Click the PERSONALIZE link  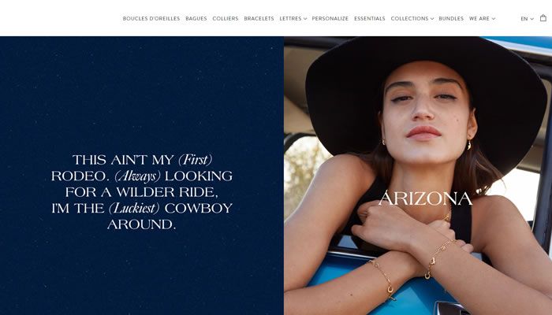coord(330,19)
